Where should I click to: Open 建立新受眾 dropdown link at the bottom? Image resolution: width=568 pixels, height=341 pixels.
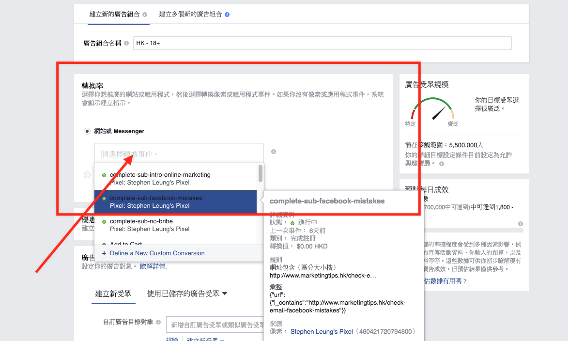tap(205, 339)
